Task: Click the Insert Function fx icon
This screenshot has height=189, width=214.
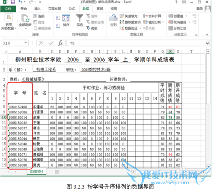Action: (60, 43)
